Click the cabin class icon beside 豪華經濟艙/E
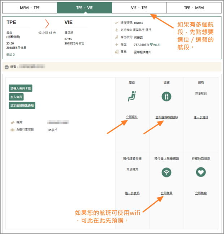 [117, 52]
